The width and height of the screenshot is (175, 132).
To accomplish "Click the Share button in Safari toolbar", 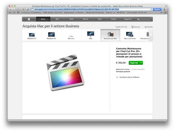I will pyautogui.click(x=23, y=9).
